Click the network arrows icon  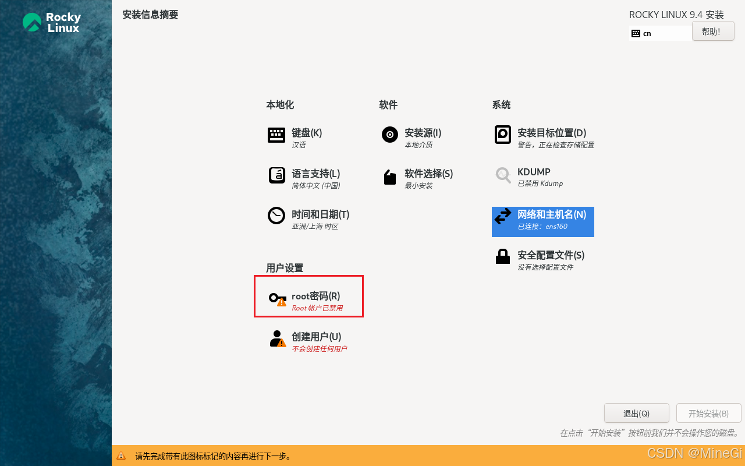(x=502, y=217)
